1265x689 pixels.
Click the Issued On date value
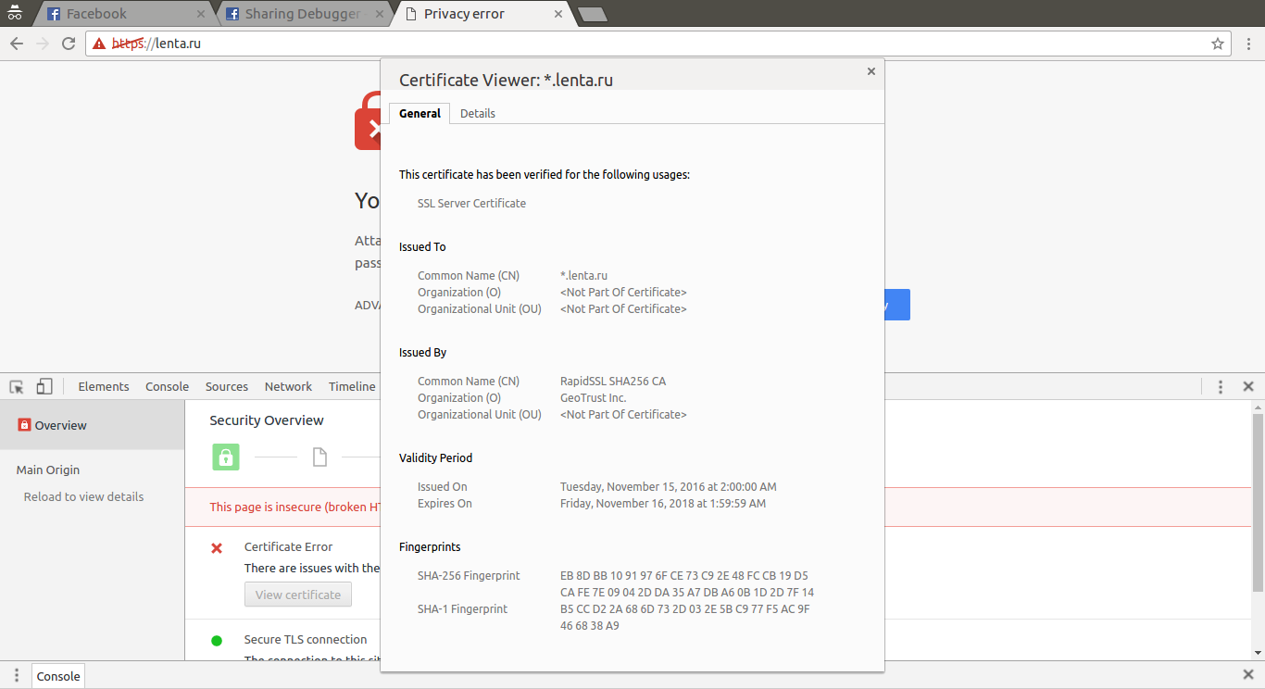click(x=669, y=486)
